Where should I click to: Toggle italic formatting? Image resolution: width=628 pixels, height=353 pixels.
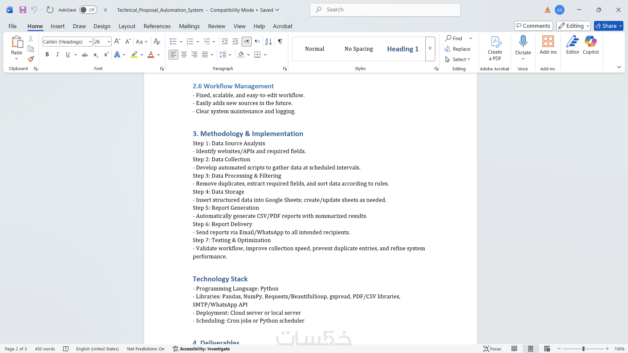pyautogui.click(x=58, y=55)
